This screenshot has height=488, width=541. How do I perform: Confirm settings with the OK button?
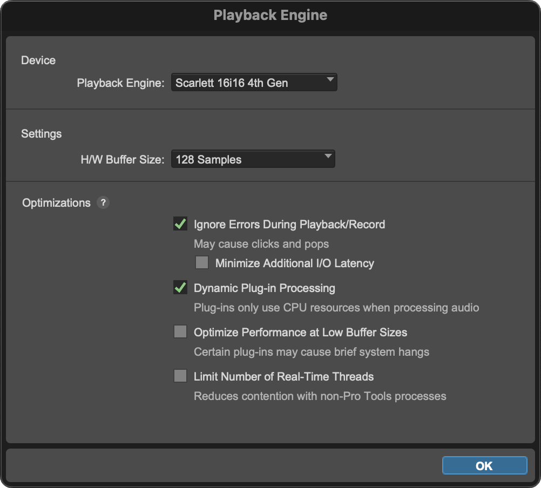[484, 465]
